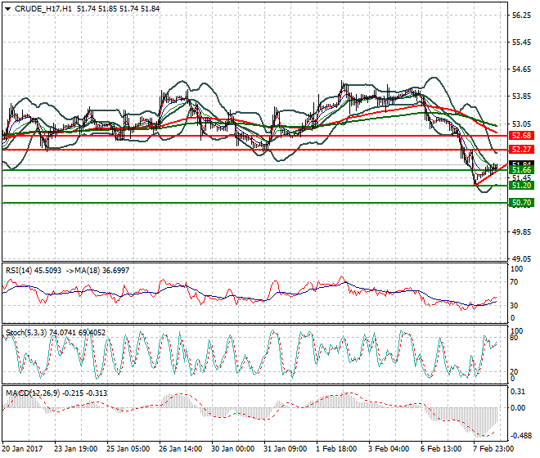
Task: Click the 26 Jan 14:00 time axis label
Action: click(x=180, y=449)
